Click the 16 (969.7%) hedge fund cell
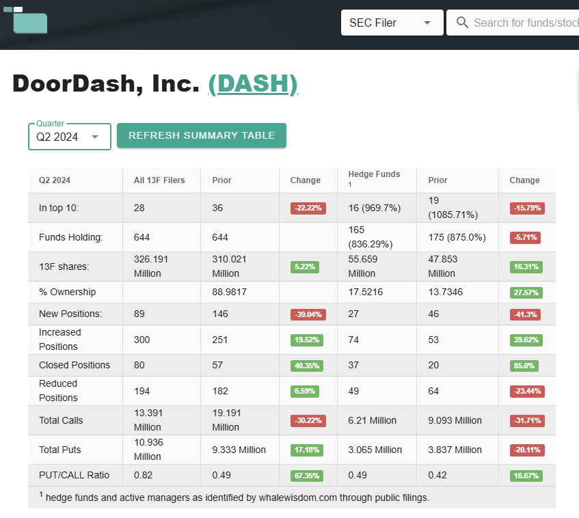The width and height of the screenshot is (579, 518). point(375,208)
